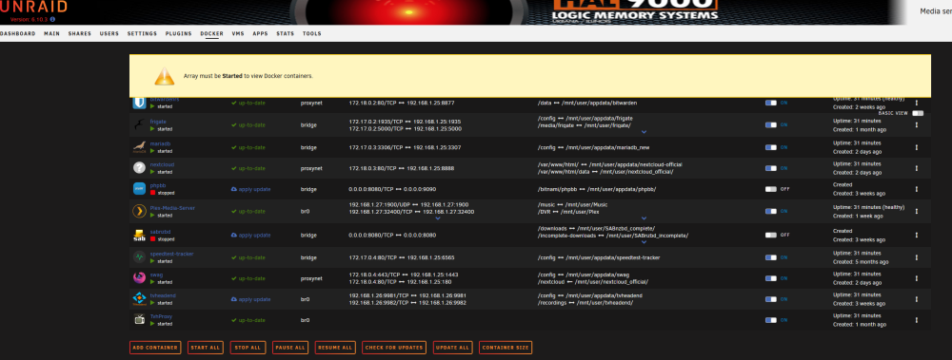Open the Settings menu tab
The width and height of the screenshot is (952, 360).
pyautogui.click(x=142, y=33)
